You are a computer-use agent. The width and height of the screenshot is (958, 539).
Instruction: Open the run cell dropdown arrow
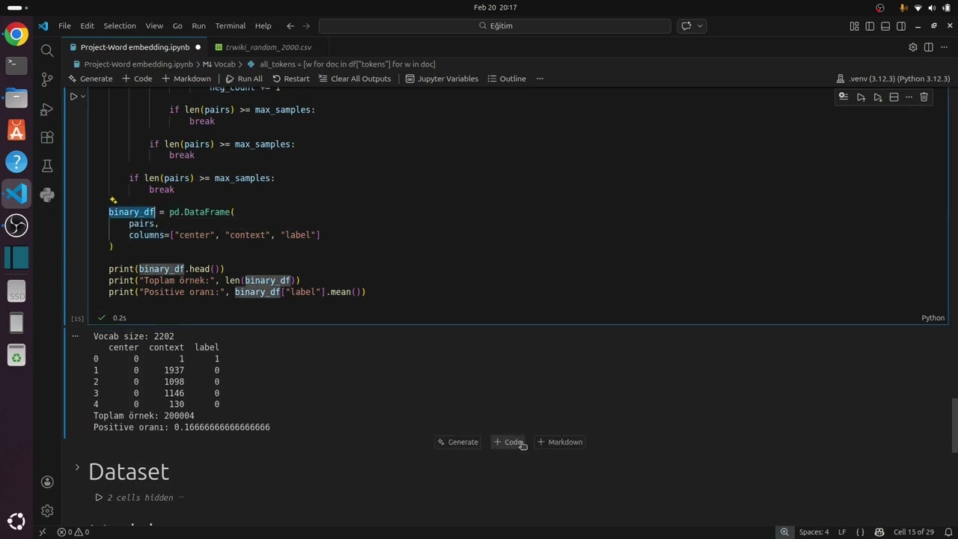[83, 97]
